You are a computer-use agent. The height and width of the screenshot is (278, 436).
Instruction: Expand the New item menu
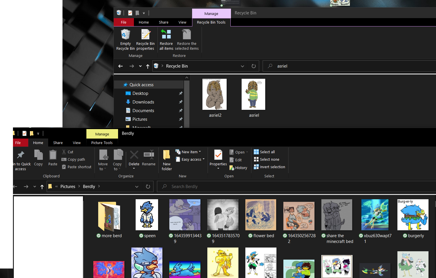click(188, 152)
